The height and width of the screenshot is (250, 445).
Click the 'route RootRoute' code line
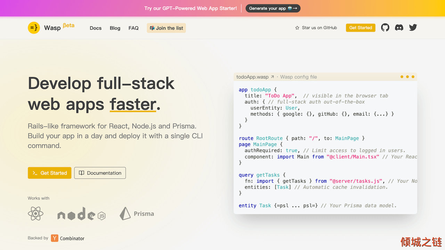[302, 138]
